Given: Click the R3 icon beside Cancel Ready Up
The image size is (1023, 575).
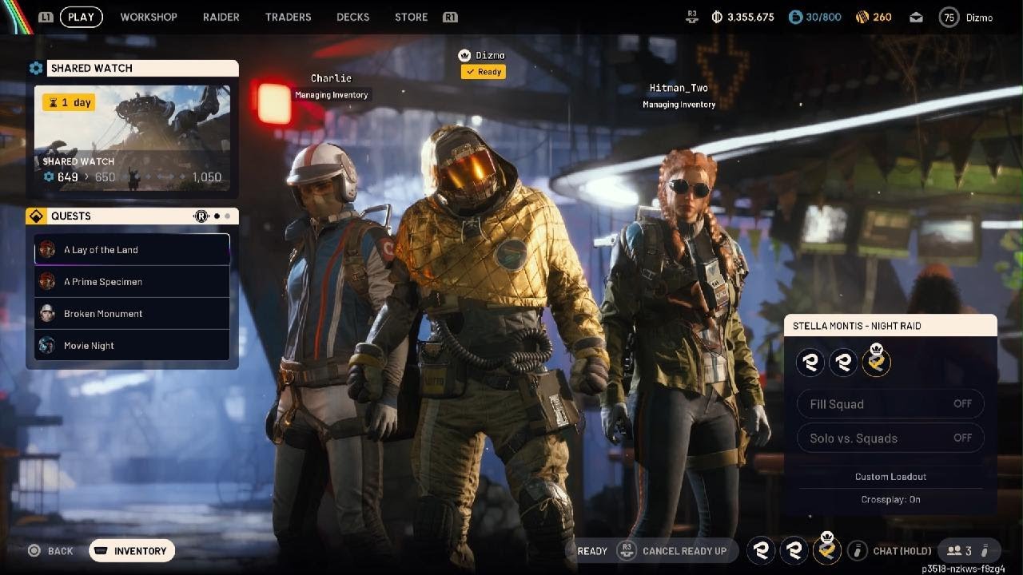Looking at the screenshot, I should (627, 551).
